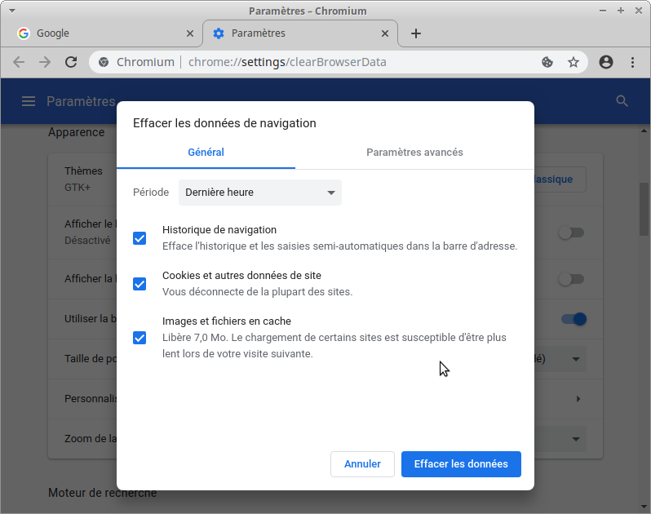The height and width of the screenshot is (514, 651).
Task: Uncheck Historique de navigation checkbox
Action: point(139,238)
